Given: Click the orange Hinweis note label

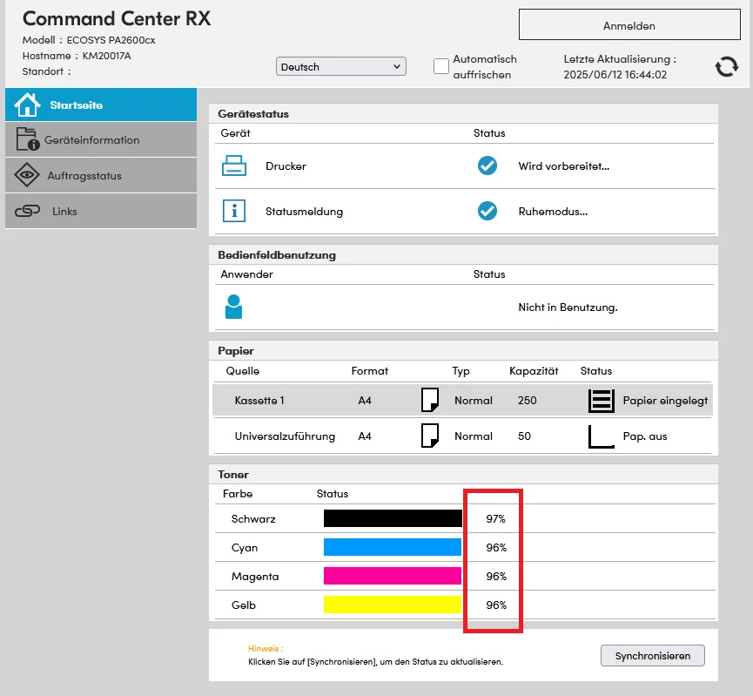Looking at the screenshot, I should [266, 648].
